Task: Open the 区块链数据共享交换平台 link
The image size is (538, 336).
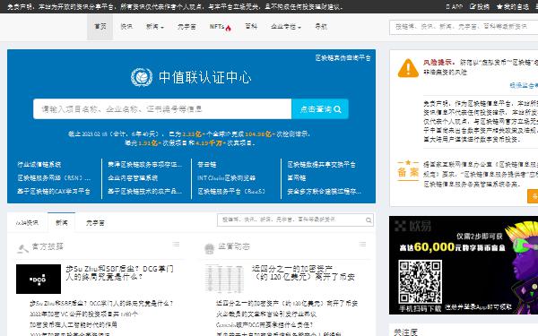Action: [x=322, y=165]
